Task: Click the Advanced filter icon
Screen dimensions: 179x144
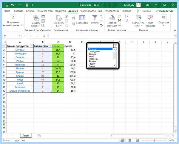Action: point(101,25)
